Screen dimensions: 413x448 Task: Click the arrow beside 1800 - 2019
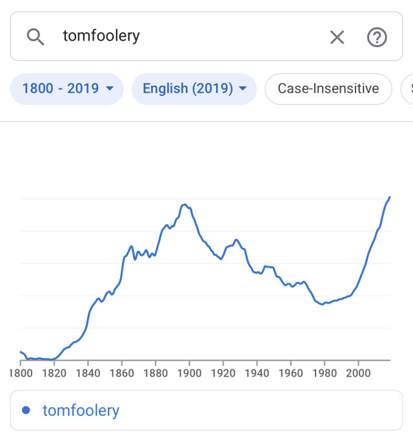[110, 89]
